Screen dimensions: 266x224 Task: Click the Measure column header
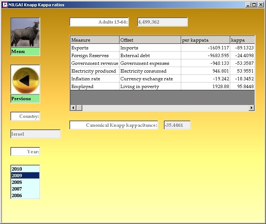95,40
